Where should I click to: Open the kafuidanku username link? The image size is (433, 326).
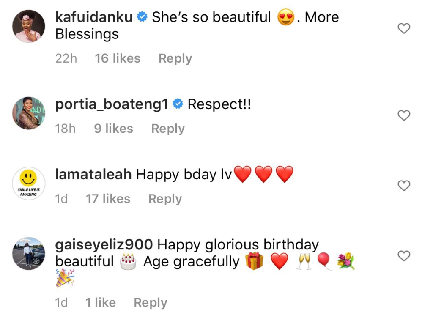coord(94,17)
